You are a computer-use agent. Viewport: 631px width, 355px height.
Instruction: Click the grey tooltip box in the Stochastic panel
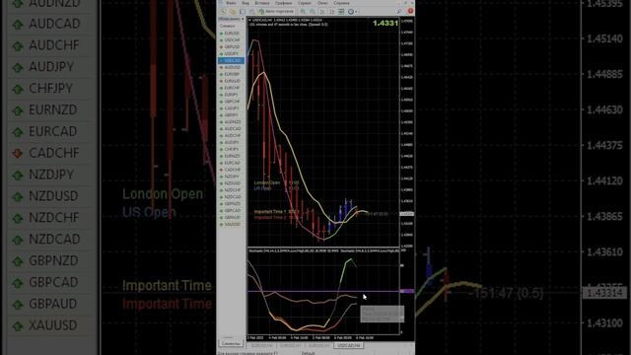(x=382, y=314)
